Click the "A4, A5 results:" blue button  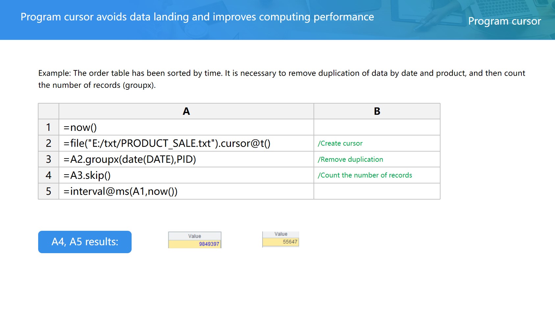pyautogui.click(x=85, y=242)
